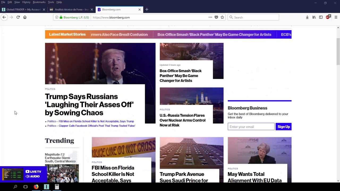Image resolution: width=340 pixels, height=191 pixels.
Task: Open the Downloads panel
Action: [x=307, y=17]
